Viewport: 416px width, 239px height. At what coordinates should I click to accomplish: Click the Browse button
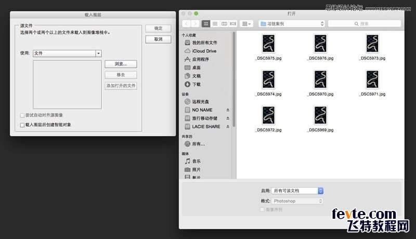[121, 64]
